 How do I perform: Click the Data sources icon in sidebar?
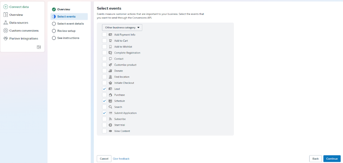coord(6,23)
